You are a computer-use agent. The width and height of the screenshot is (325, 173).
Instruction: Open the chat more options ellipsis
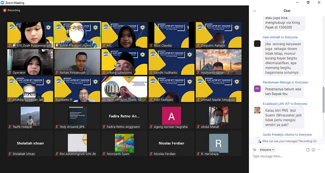(319, 150)
